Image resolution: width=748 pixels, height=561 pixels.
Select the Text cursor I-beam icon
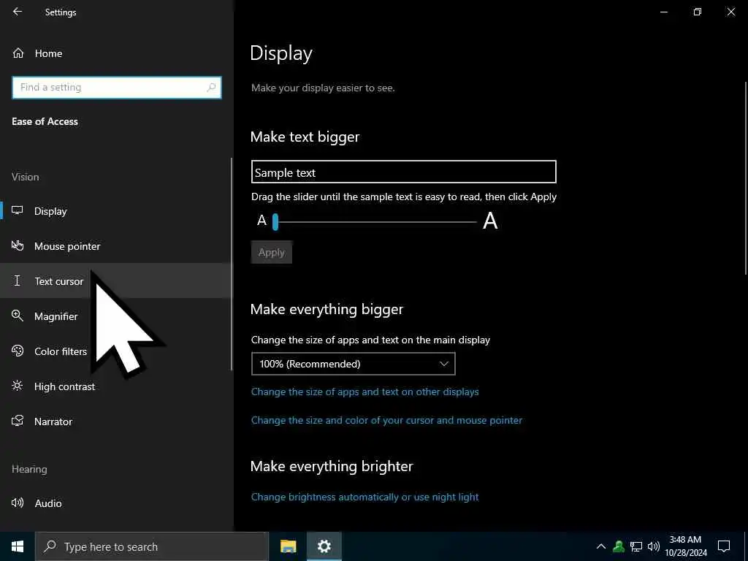click(x=18, y=280)
